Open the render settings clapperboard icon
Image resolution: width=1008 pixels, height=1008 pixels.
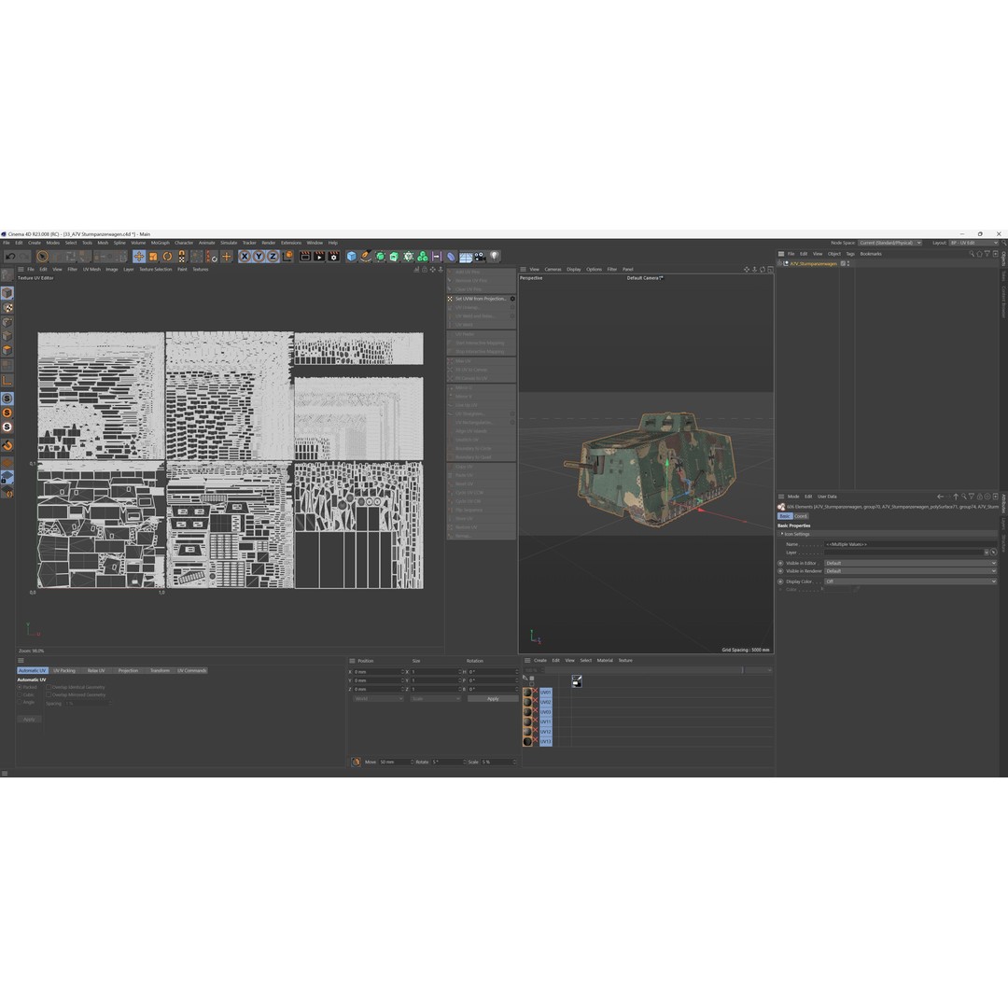pyautogui.click(x=333, y=257)
